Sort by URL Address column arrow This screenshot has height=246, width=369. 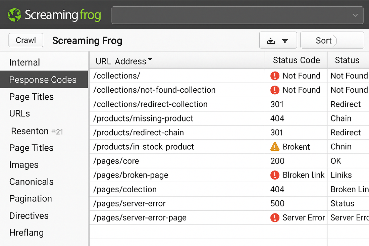pos(150,60)
